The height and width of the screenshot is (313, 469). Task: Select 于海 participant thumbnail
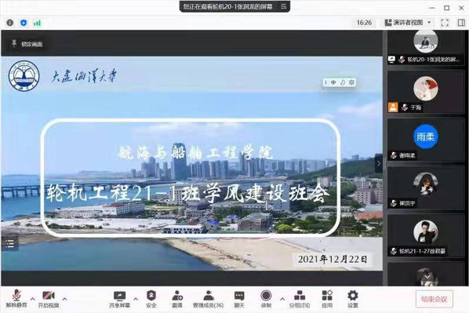tap(426, 93)
